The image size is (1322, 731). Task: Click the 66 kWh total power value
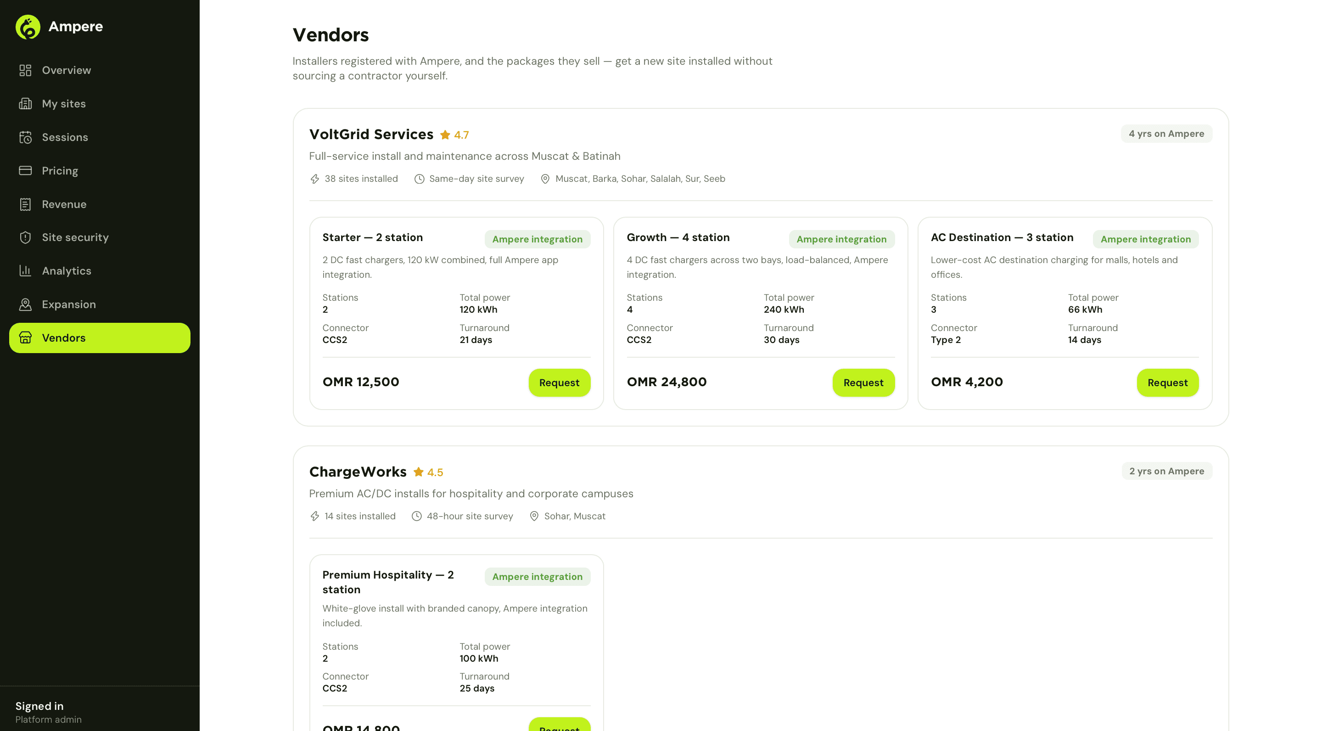point(1085,309)
